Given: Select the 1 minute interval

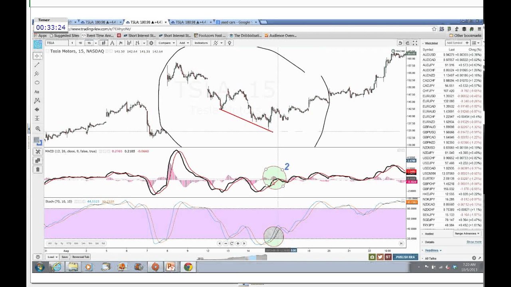Looking at the screenshot, I should click(72, 43).
